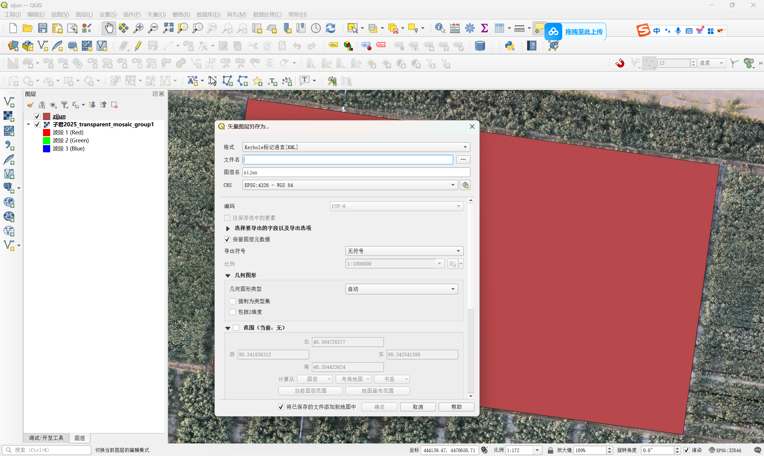Open the CRS EPSG:4326 dropdown

350,185
